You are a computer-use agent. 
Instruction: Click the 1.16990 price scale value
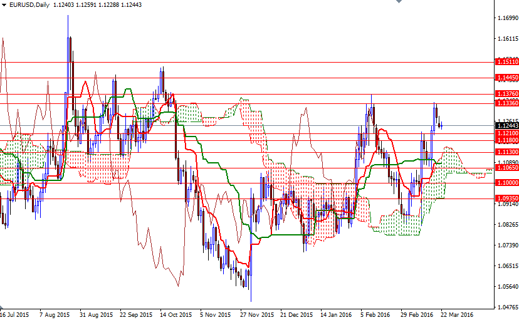508,18
